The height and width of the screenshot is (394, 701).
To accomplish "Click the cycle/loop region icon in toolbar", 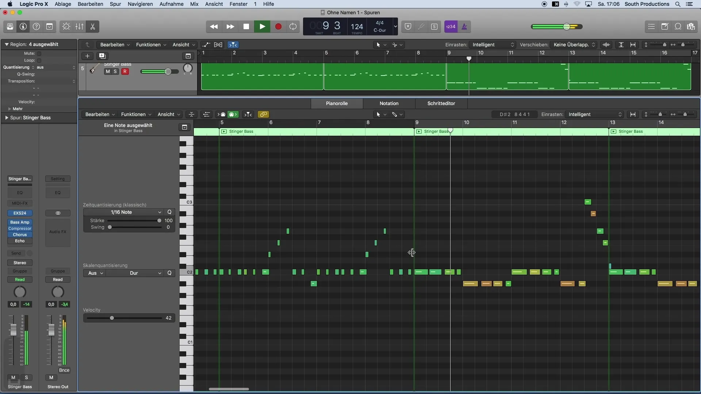I will [293, 27].
